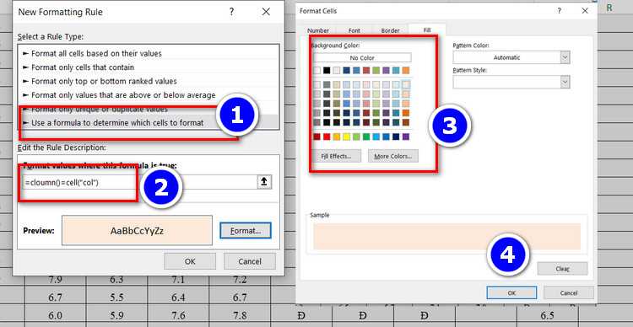Pick black swatch in top theme color row
The height and width of the screenshot is (327, 633).
(x=327, y=70)
